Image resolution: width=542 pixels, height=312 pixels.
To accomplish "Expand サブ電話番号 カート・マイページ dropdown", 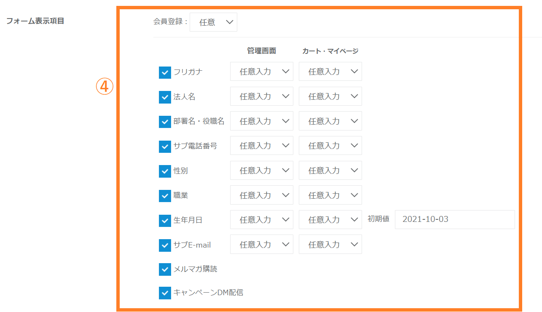I will coord(330,146).
